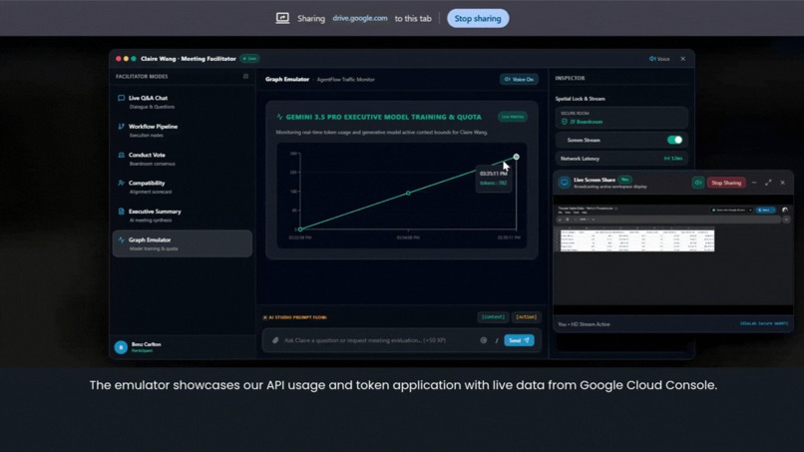Click the Stop sharing button in the browser bar
The image size is (804, 452).
(x=478, y=19)
